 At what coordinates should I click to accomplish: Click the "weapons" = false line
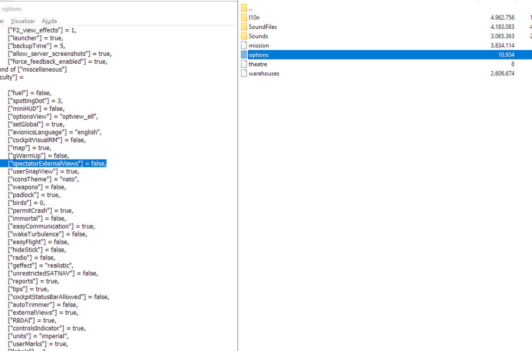pyautogui.click(x=37, y=187)
